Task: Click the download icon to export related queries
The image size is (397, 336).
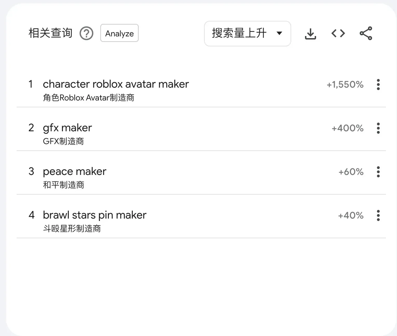Action: pyautogui.click(x=310, y=33)
